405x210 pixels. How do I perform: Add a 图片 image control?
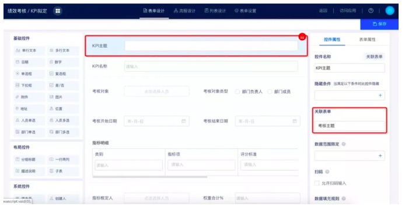(x=63, y=97)
